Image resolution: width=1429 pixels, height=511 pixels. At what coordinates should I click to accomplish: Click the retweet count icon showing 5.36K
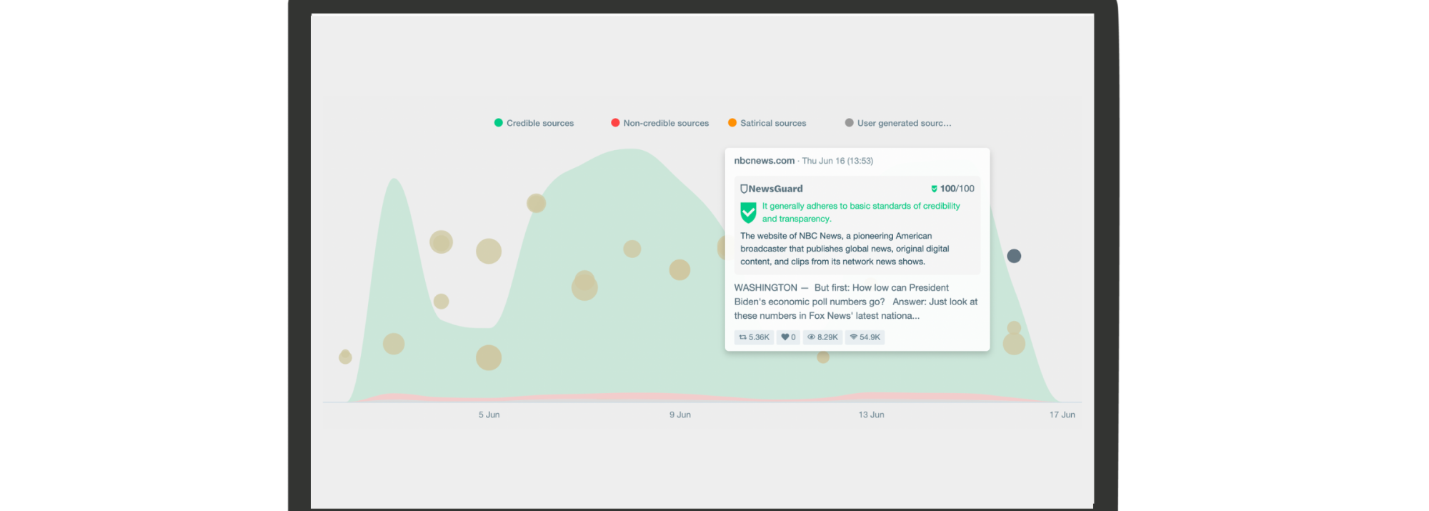[743, 337]
